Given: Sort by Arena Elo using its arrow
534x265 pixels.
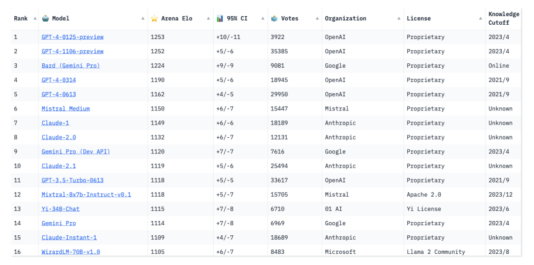Looking at the screenshot, I should coord(209,19).
